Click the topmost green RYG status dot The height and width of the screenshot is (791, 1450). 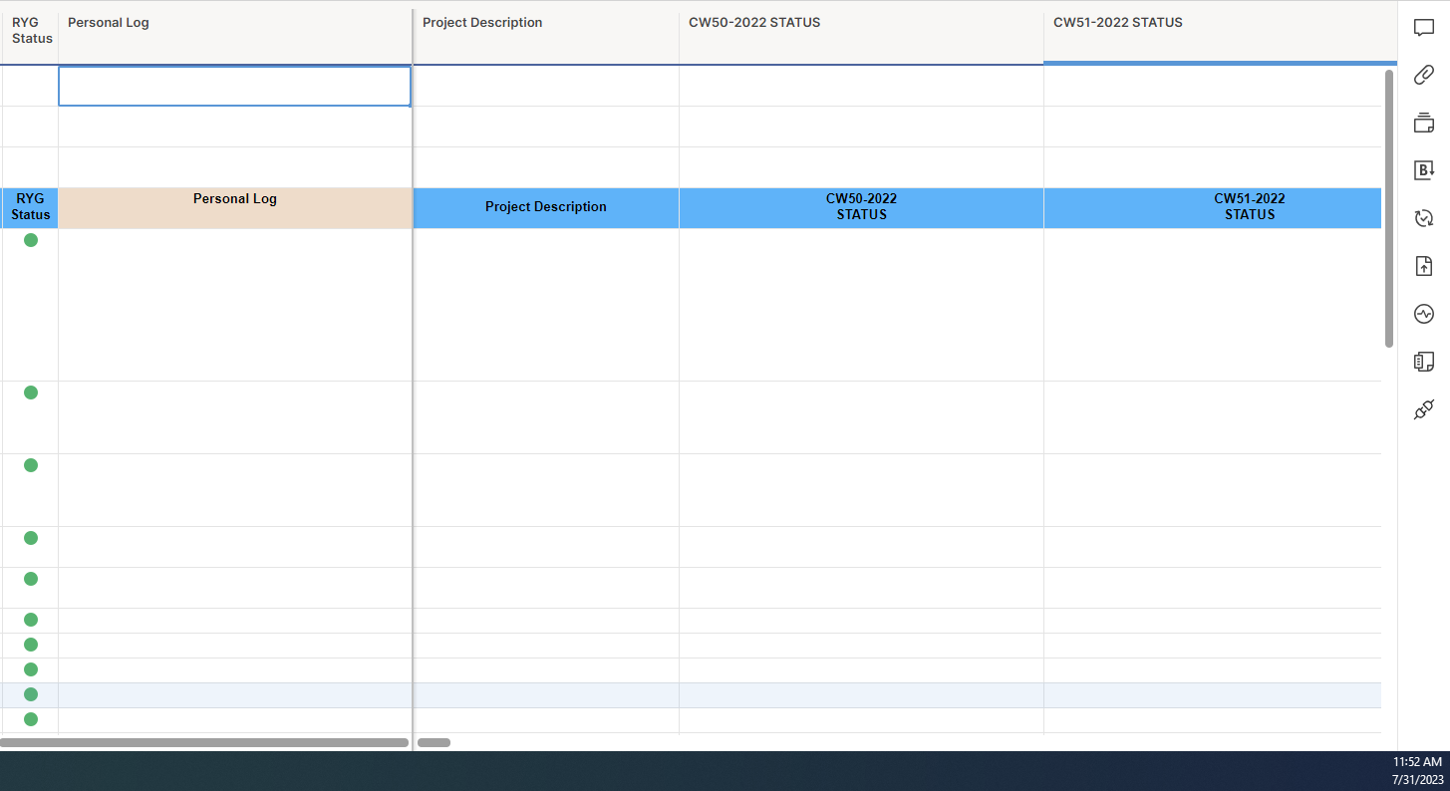pos(31,240)
